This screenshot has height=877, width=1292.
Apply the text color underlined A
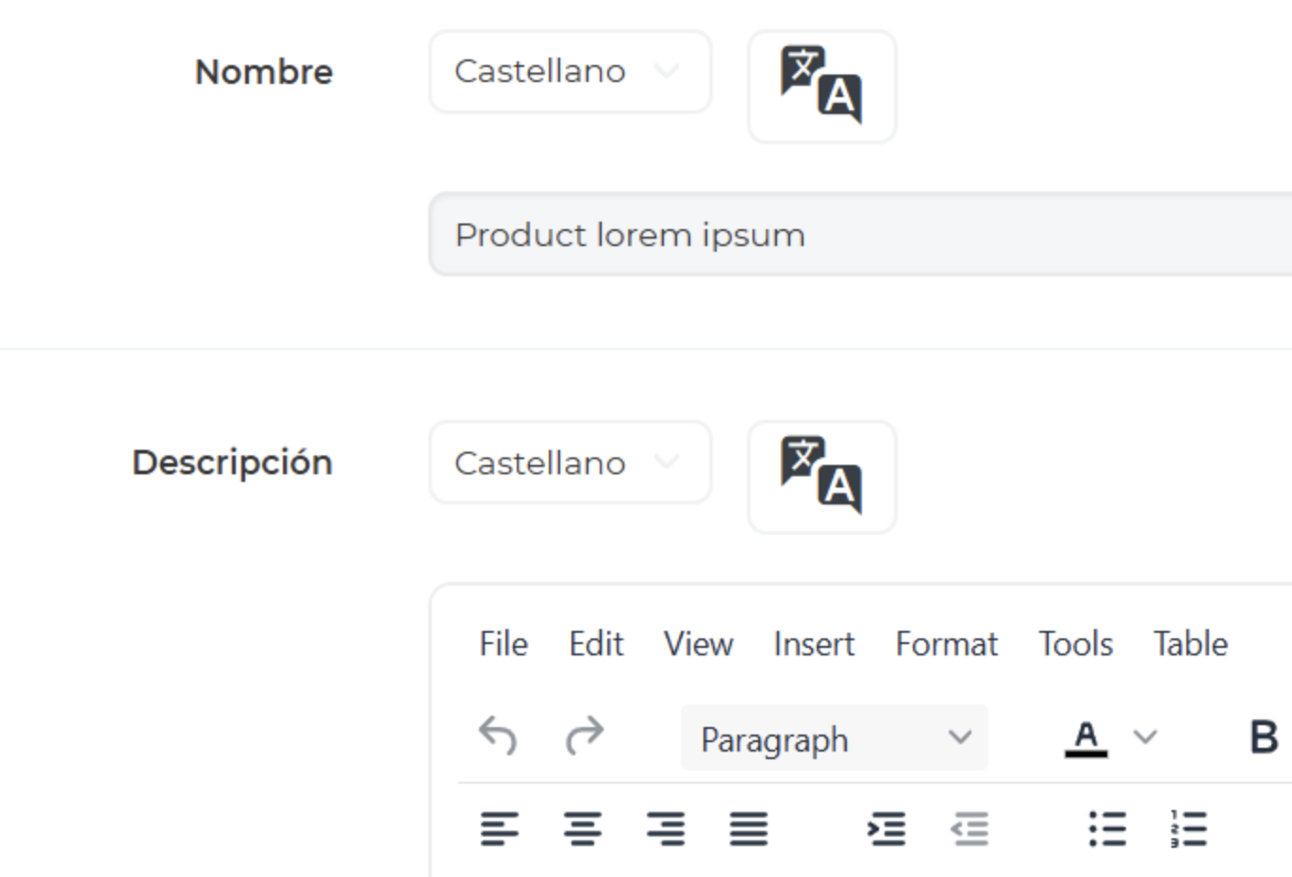click(1086, 737)
